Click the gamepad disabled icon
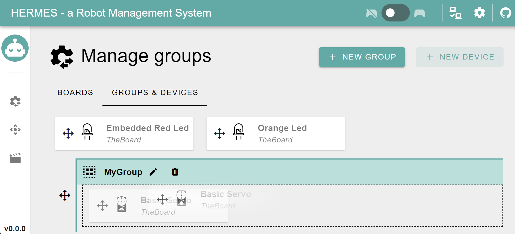The width and height of the screenshot is (515, 234). 371,13
